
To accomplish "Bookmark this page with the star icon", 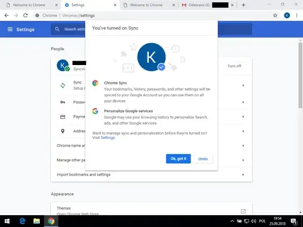I will click(275, 16).
